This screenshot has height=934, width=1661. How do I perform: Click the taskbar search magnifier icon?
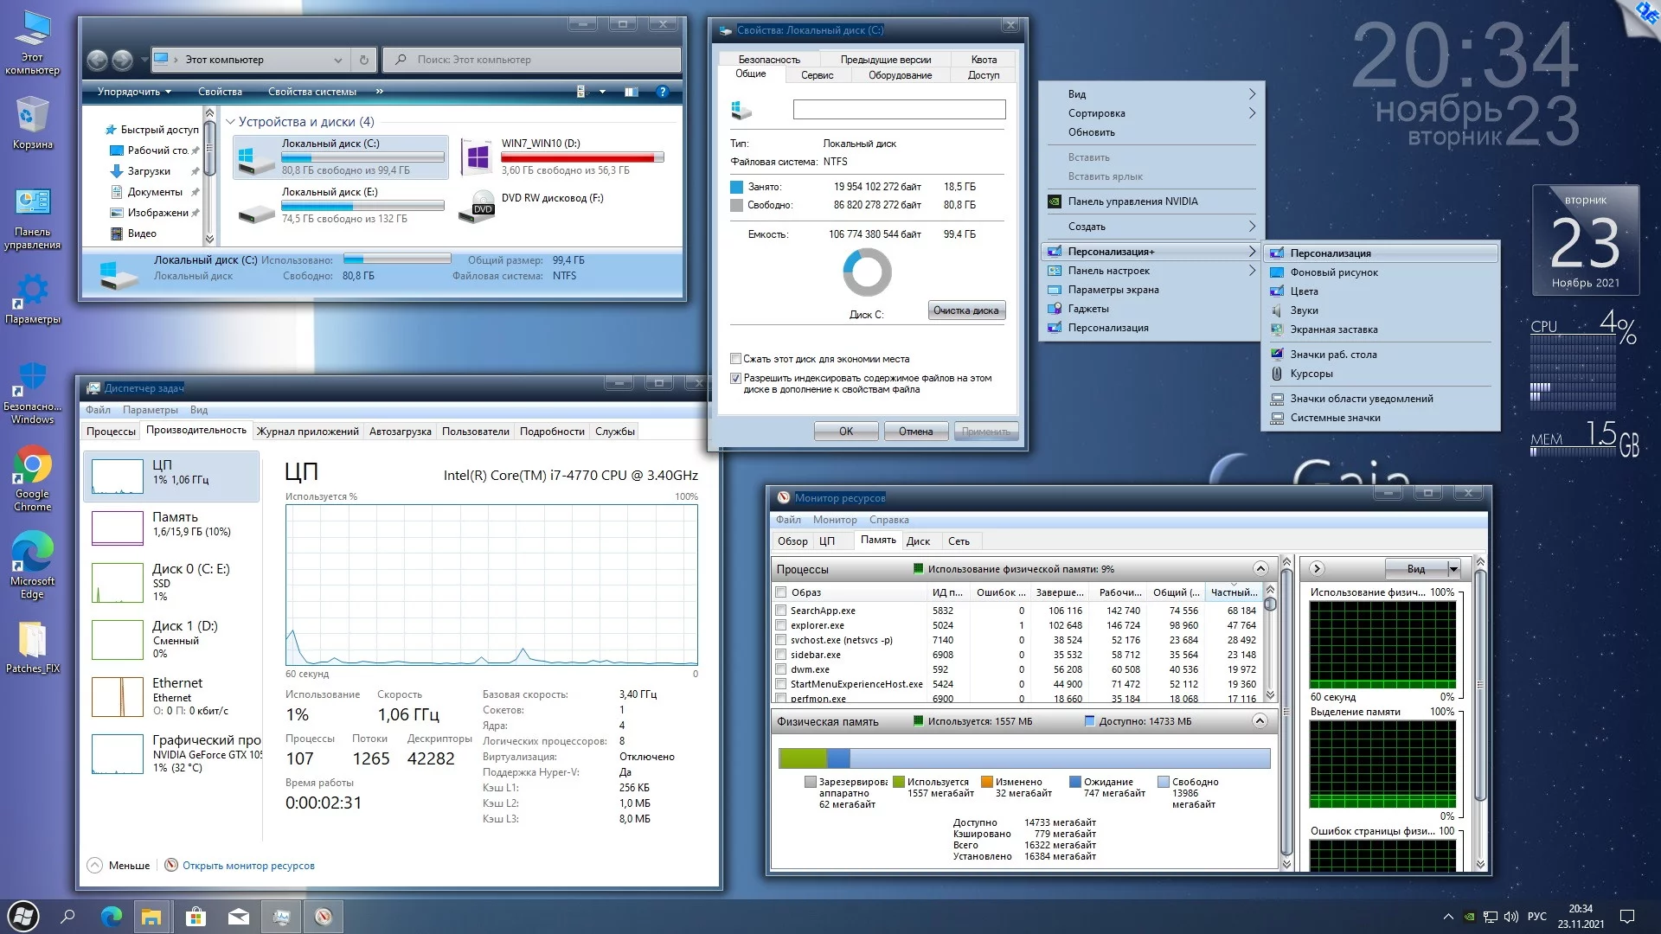68,917
